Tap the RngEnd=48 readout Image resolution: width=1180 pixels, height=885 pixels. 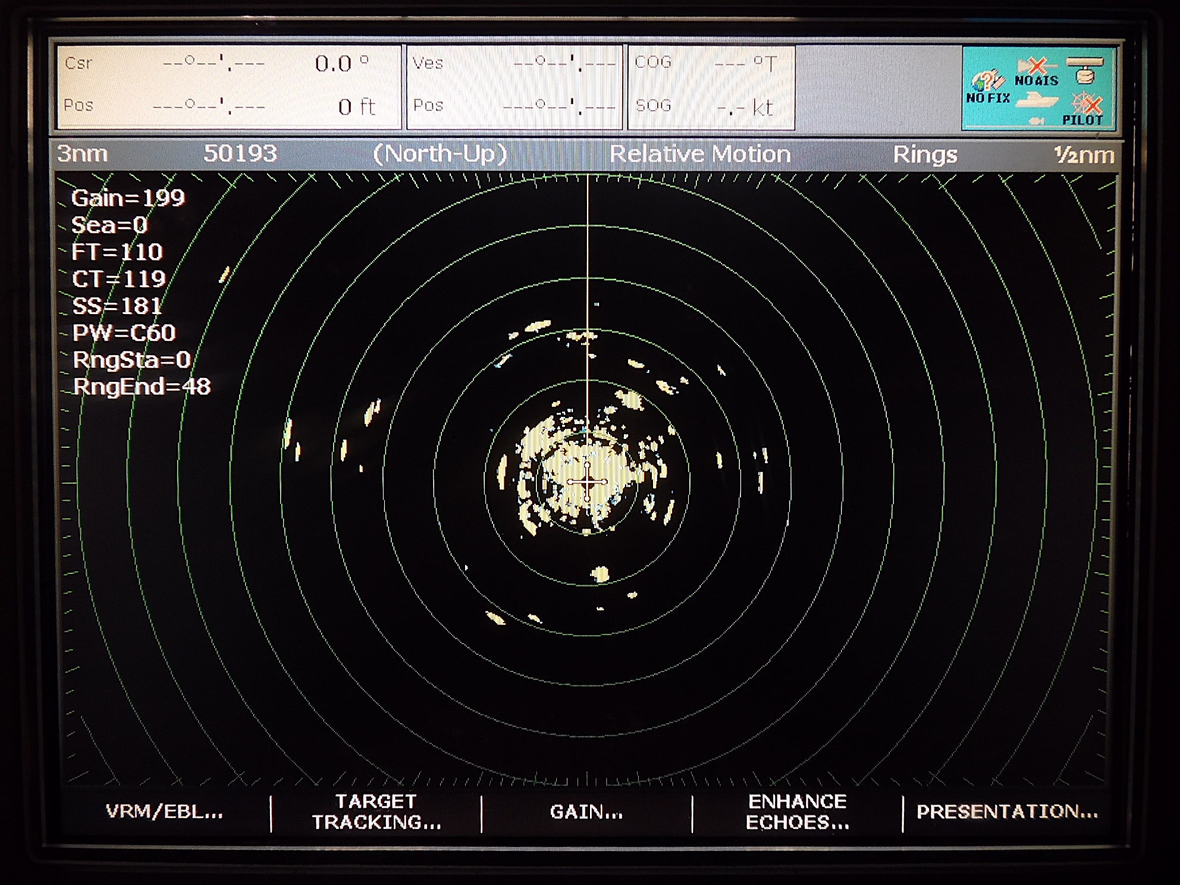pos(142,387)
